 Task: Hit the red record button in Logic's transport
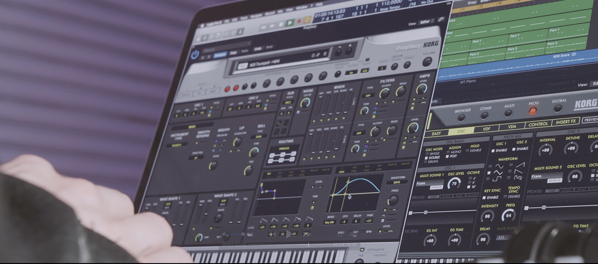(x=299, y=21)
